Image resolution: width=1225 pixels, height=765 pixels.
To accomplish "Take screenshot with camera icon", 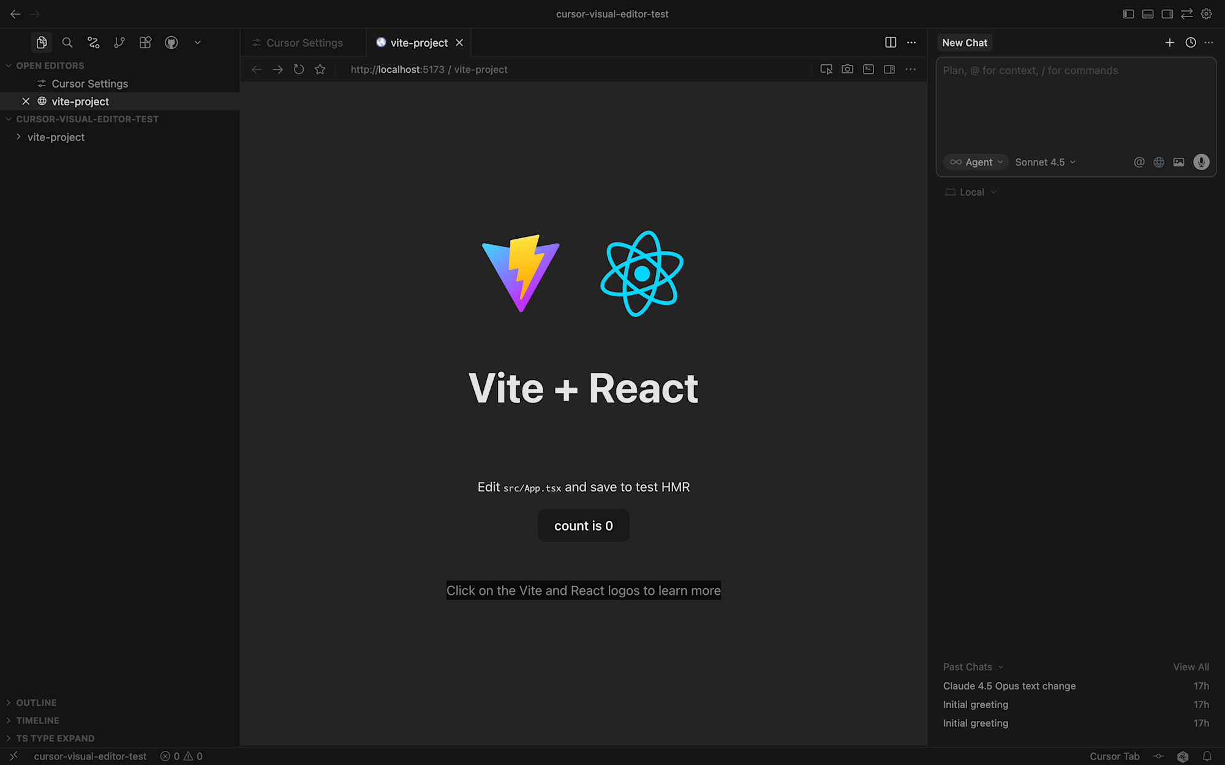I will click(847, 69).
